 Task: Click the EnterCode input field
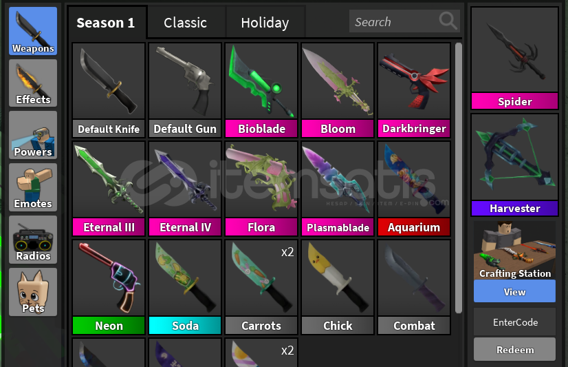[x=514, y=322]
